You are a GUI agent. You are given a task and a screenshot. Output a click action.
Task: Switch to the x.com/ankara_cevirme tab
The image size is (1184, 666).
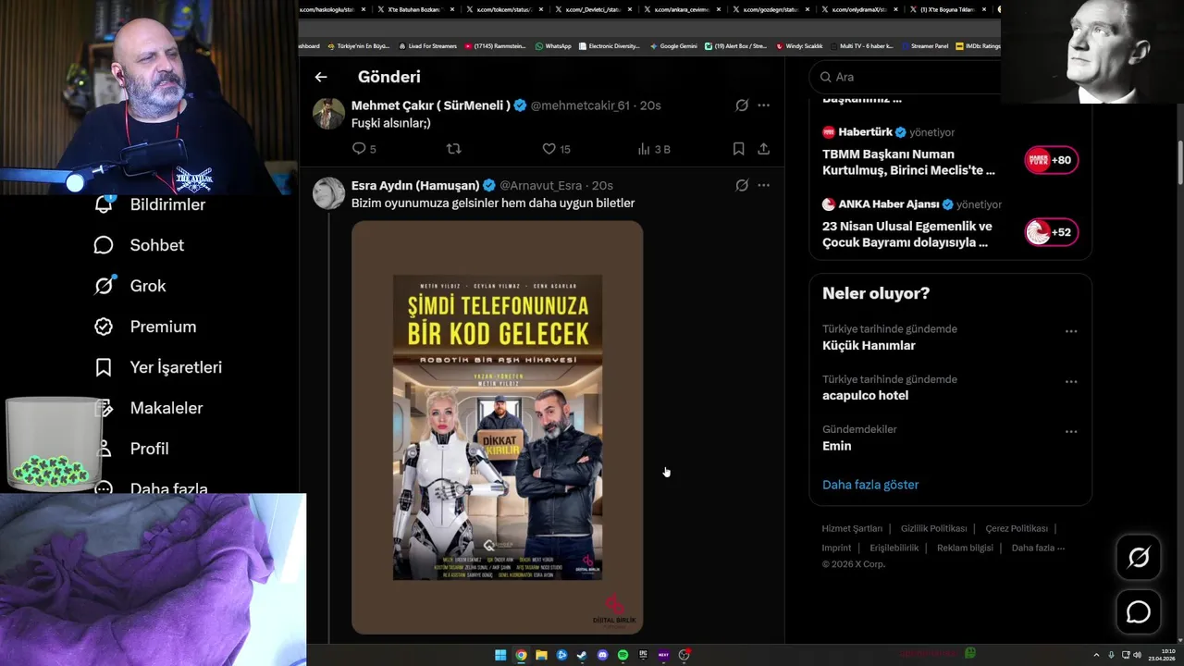pyautogui.click(x=681, y=9)
